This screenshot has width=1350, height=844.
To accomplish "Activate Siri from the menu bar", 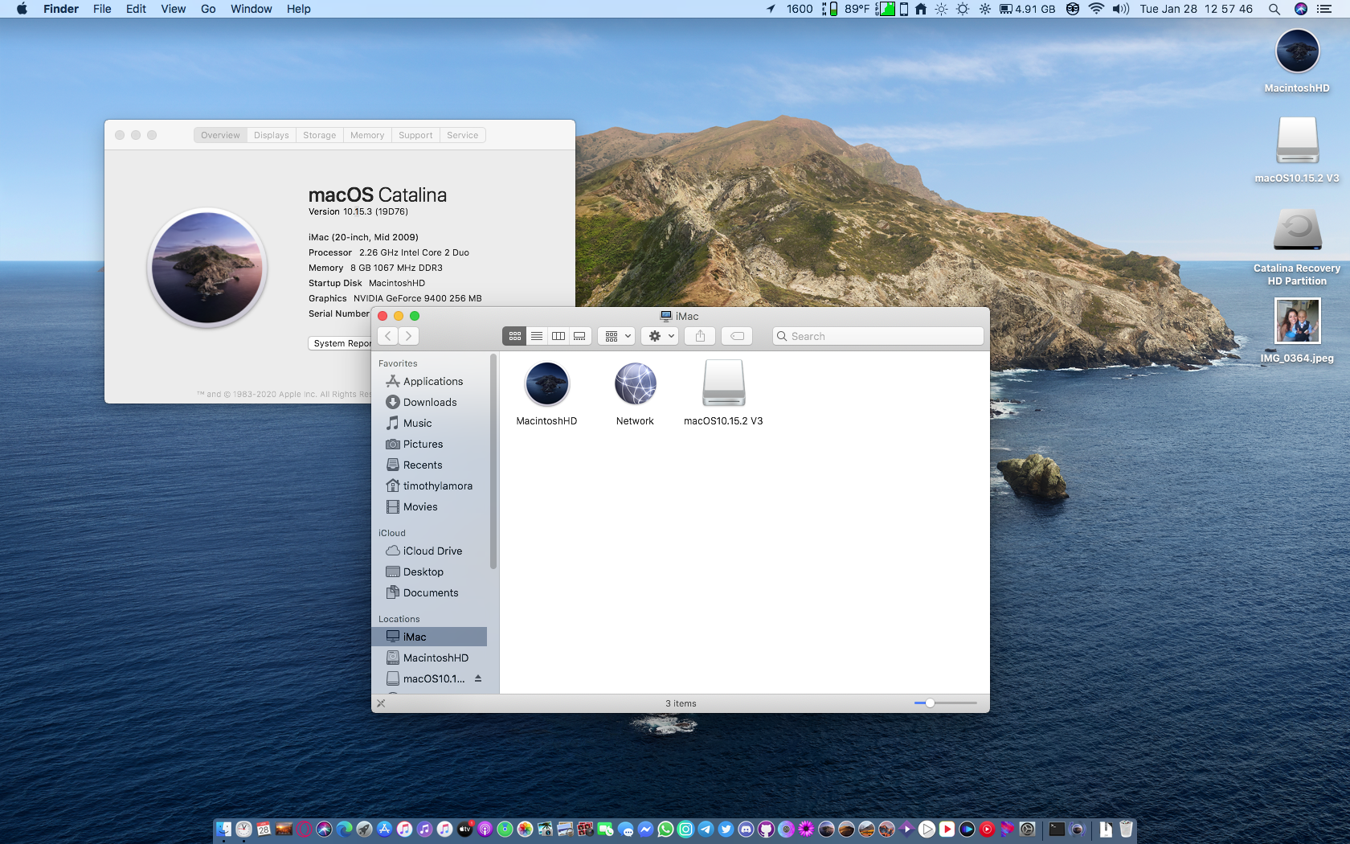I will [x=1301, y=9].
